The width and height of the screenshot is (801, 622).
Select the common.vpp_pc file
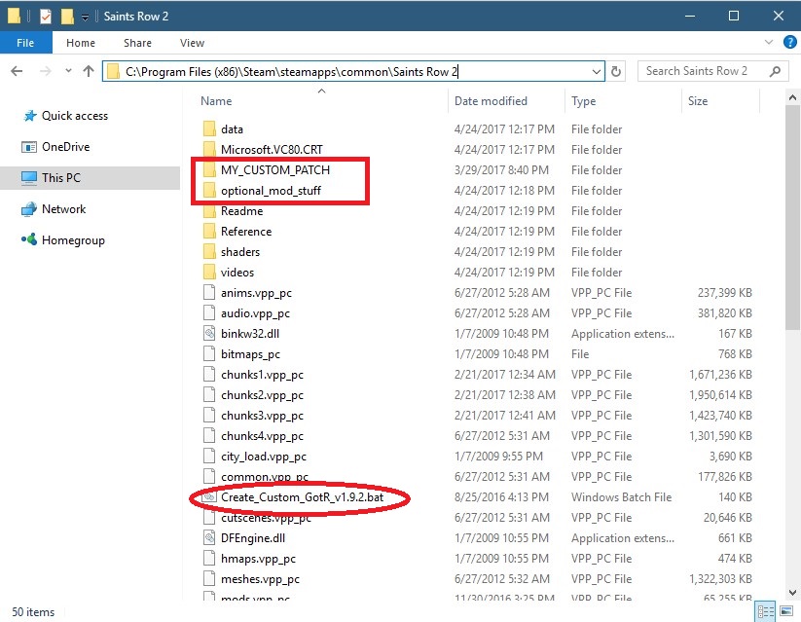point(264,477)
